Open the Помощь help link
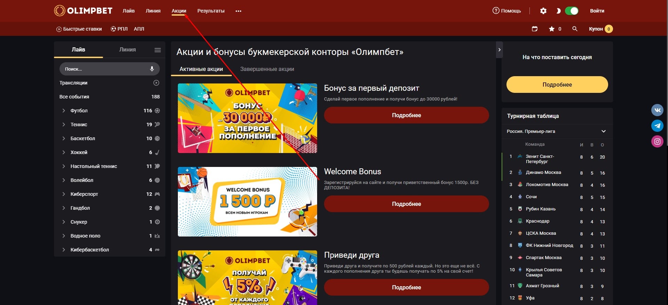This screenshot has height=305, width=668. [507, 11]
